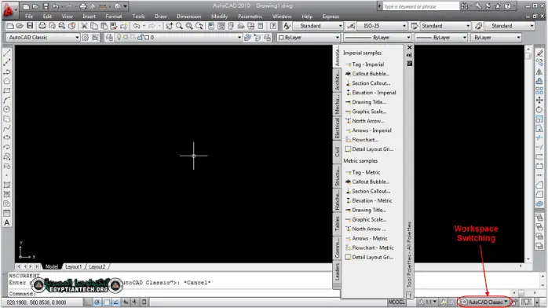Open the AutoCAD Classic workspace dropdown
The height and width of the screenshot is (308, 548).
click(485, 302)
